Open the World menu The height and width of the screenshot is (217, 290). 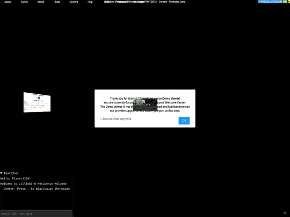[x=41, y=2]
